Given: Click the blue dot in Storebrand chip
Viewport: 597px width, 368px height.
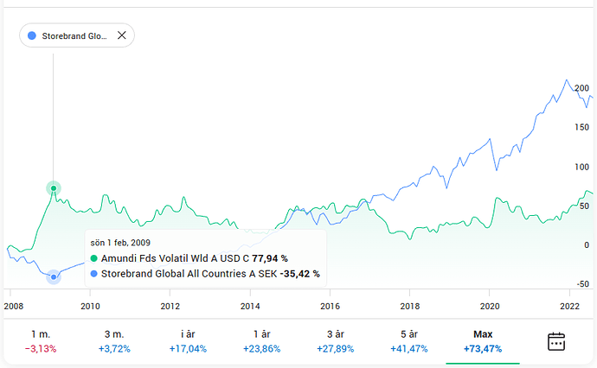Looking at the screenshot, I should click(x=32, y=36).
